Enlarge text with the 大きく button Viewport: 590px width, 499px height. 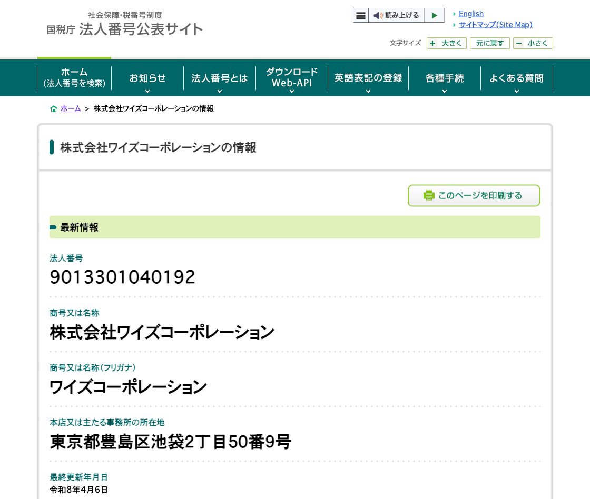pyautogui.click(x=447, y=43)
